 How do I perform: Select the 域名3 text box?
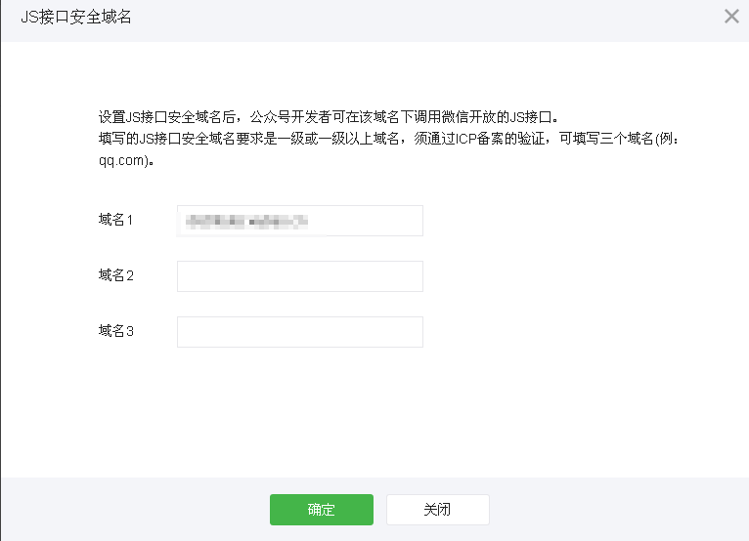click(x=299, y=332)
